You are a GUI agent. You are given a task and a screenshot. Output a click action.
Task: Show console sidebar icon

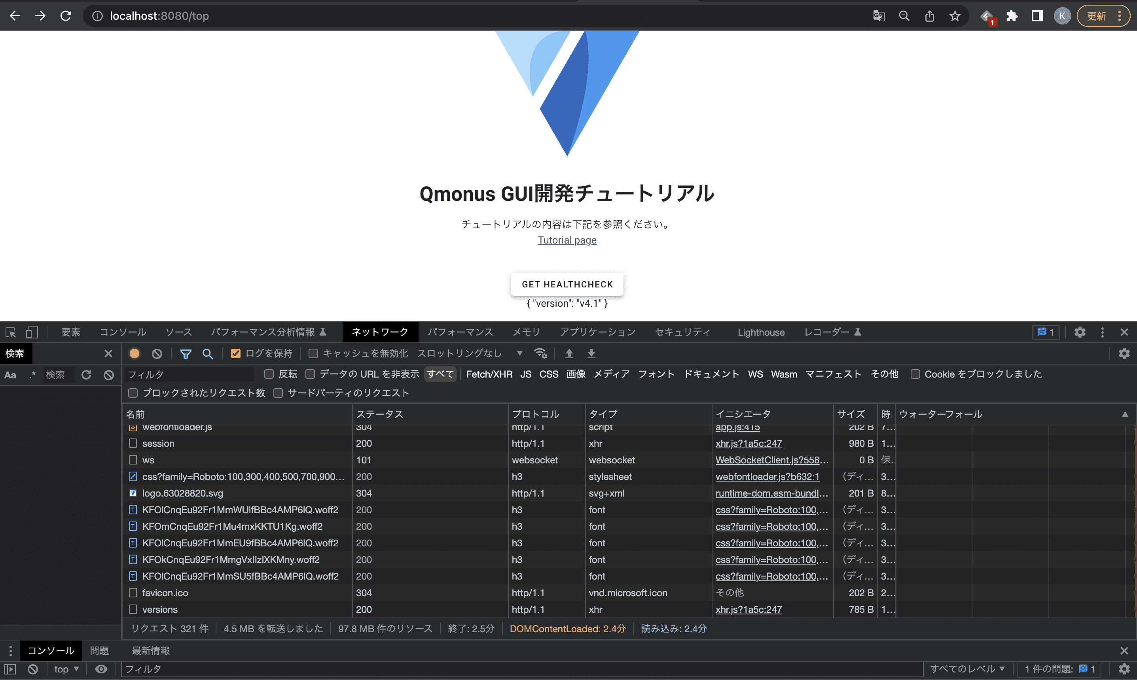coord(10,669)
